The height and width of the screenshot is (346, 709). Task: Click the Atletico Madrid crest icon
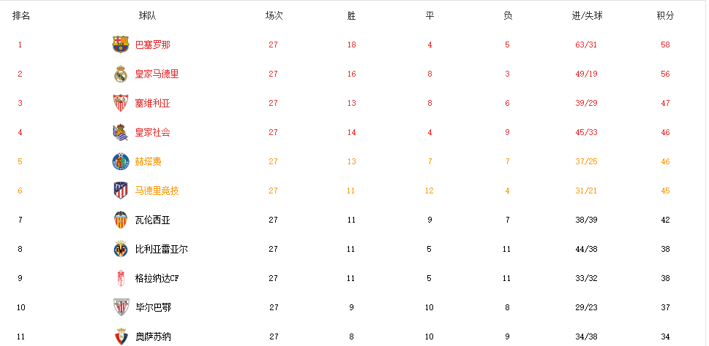click(x=120, y=191)
